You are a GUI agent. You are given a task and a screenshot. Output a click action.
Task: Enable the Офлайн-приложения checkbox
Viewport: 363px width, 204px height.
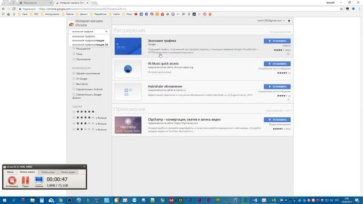74,73
